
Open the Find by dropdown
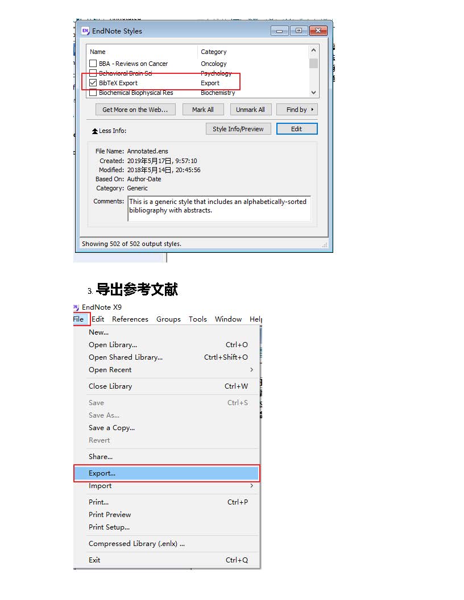[297, 110]
